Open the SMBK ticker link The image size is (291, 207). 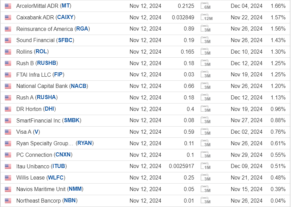pyautogui.click(x=72, y=120)
